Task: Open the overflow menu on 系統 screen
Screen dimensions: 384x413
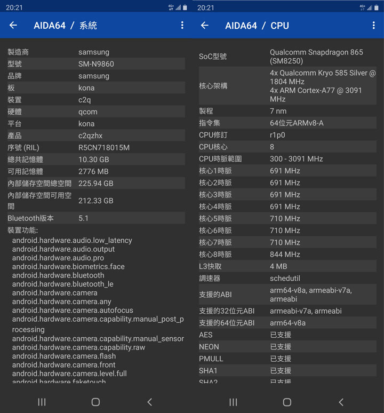Action: pyautogui.click(x=182, y=25)
